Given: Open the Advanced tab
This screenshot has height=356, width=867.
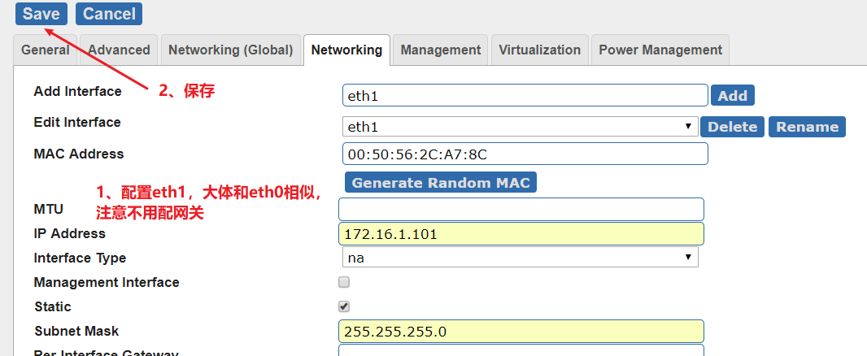Looking at the screenshot, I should [x=119, y=50].
